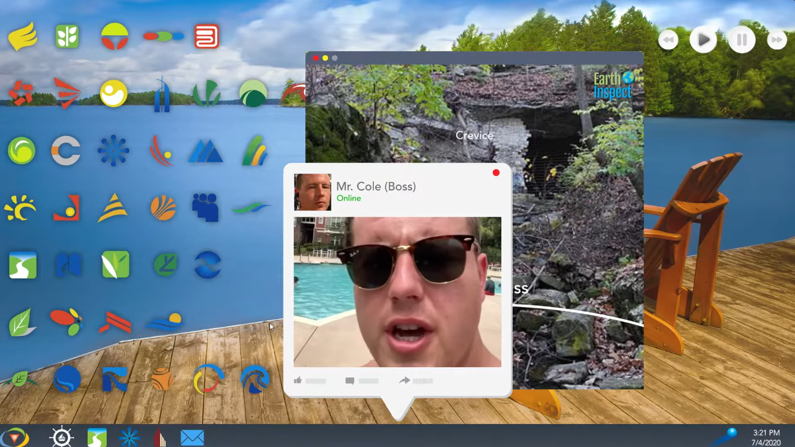795x447 pixels.
Task: Open the red pinwheel blocks icon
Action: [x=21, y=93]
